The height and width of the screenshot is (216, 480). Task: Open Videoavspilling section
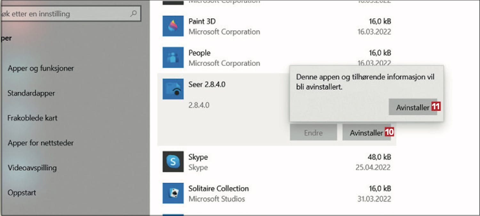(x=32, y=168)
